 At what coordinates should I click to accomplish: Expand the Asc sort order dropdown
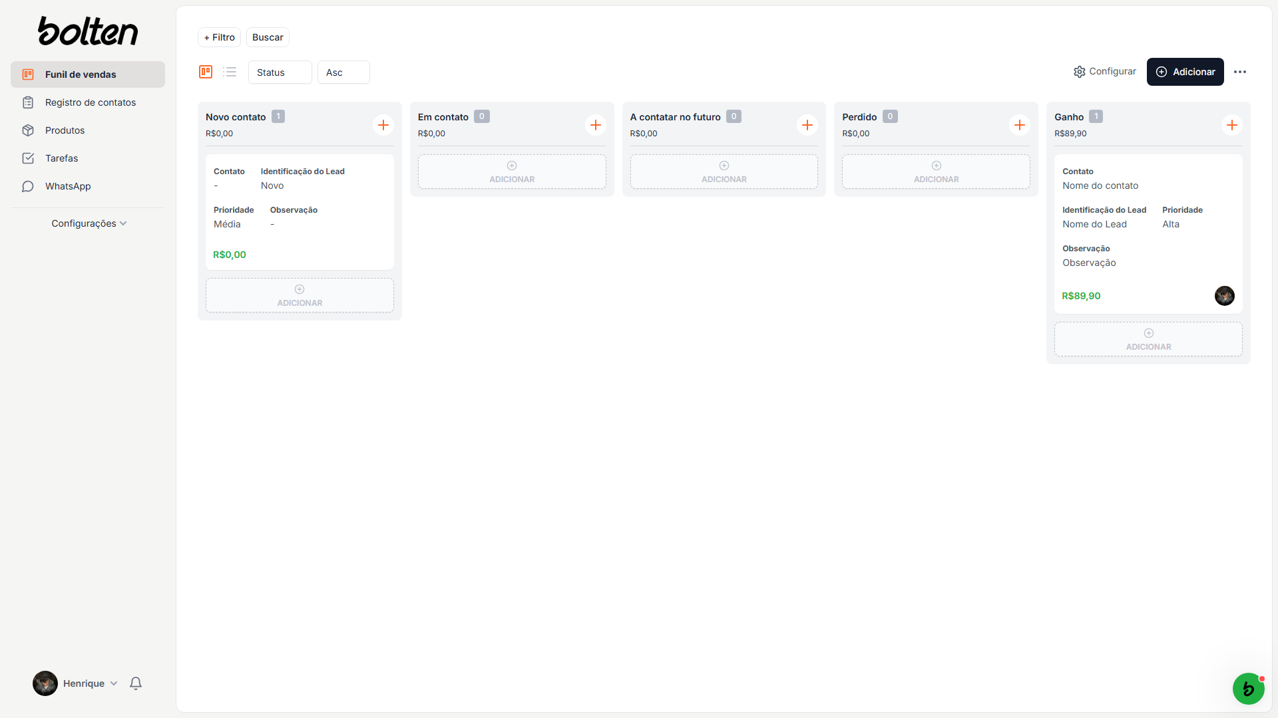point(343,72)
